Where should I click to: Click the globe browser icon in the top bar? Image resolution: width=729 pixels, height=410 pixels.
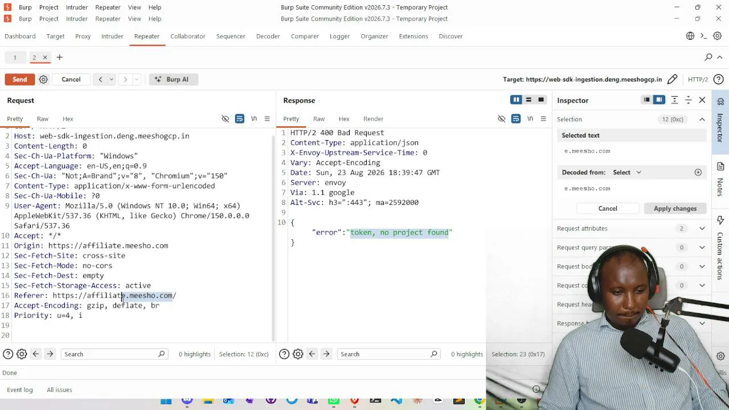tap(690, 36)
